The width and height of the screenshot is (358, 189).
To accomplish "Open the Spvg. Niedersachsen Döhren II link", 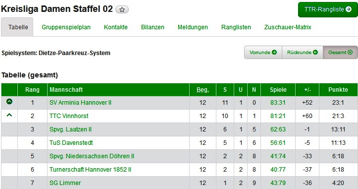I will [x=92, y=156].
